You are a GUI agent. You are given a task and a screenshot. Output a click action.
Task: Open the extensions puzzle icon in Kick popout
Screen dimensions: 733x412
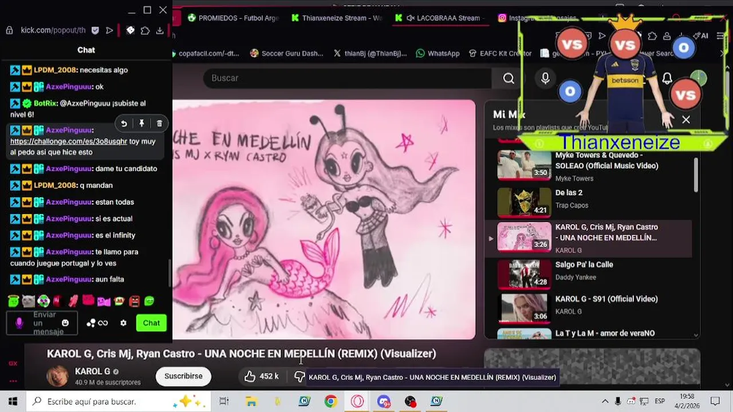[x=145, y=30]
